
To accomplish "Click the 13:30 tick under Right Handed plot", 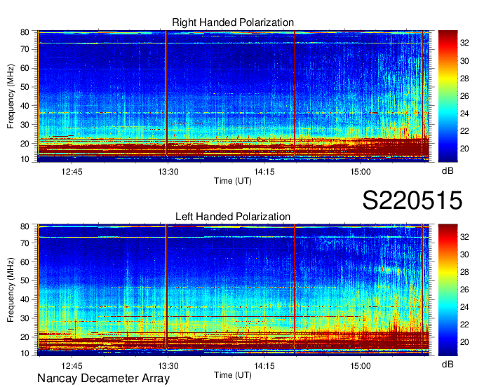I will pyautogui.click(x=168, y=172).
